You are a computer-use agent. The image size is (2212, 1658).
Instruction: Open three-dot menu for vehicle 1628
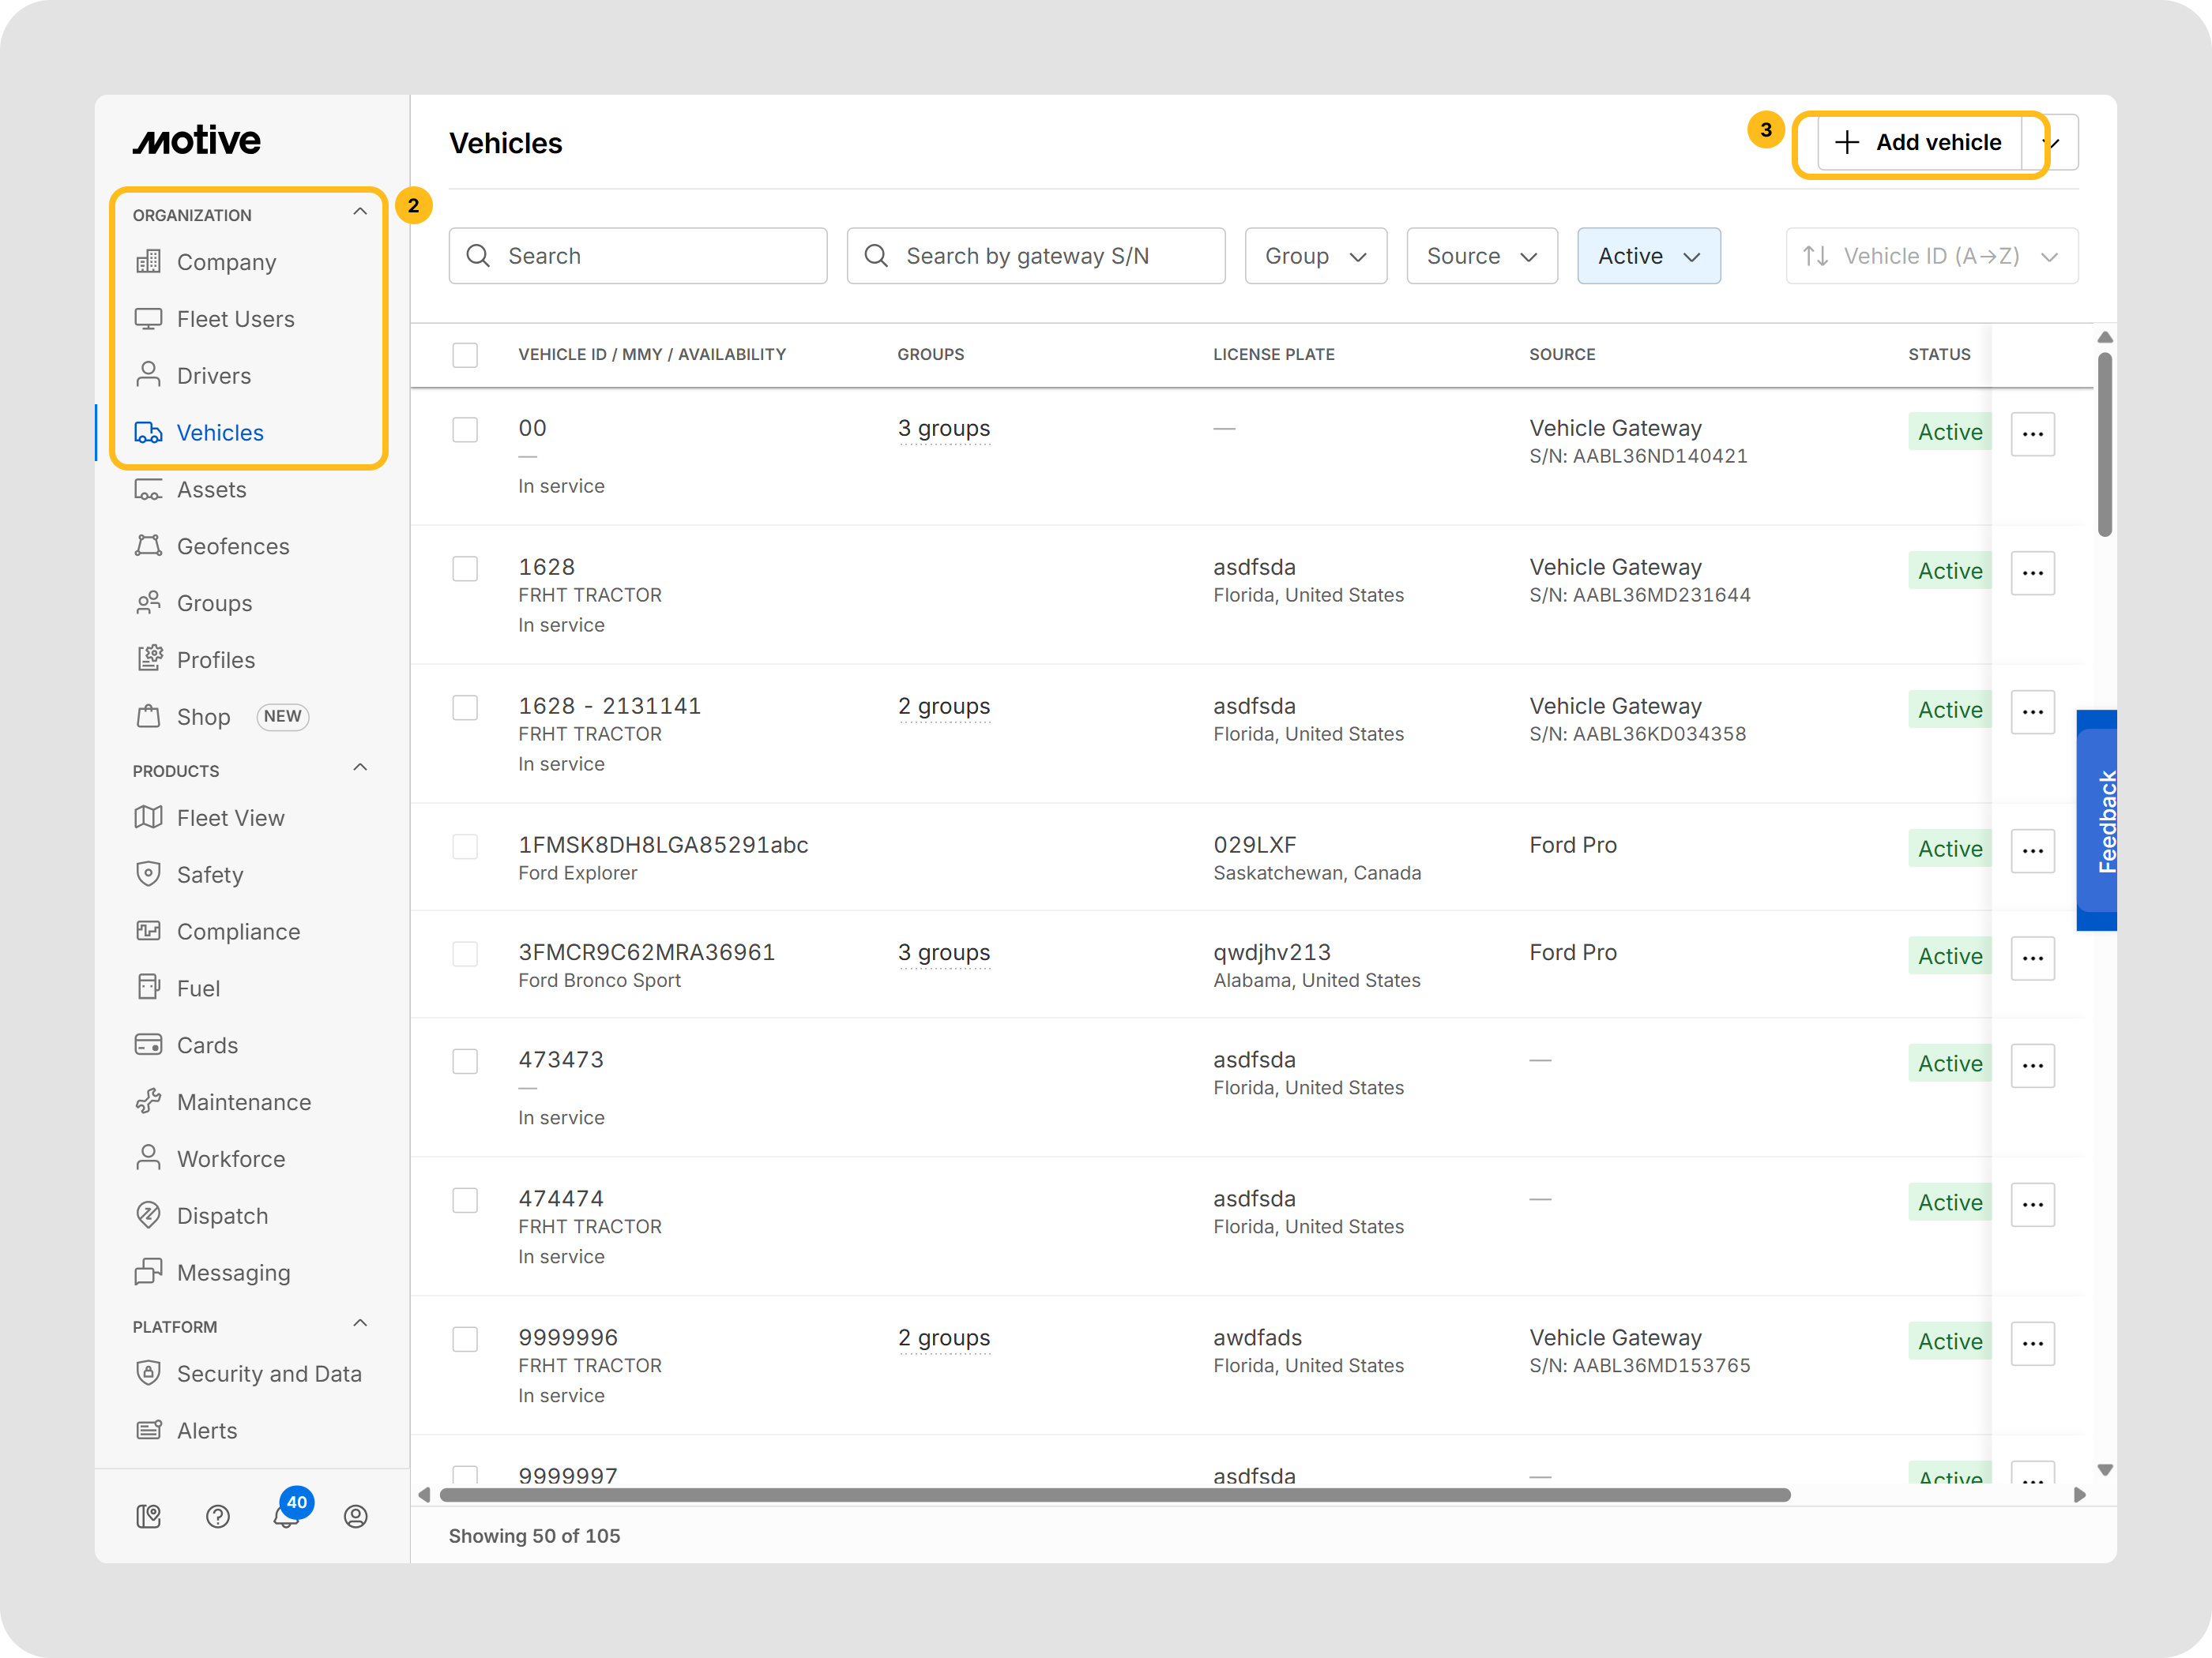(x=2032, y=572)
